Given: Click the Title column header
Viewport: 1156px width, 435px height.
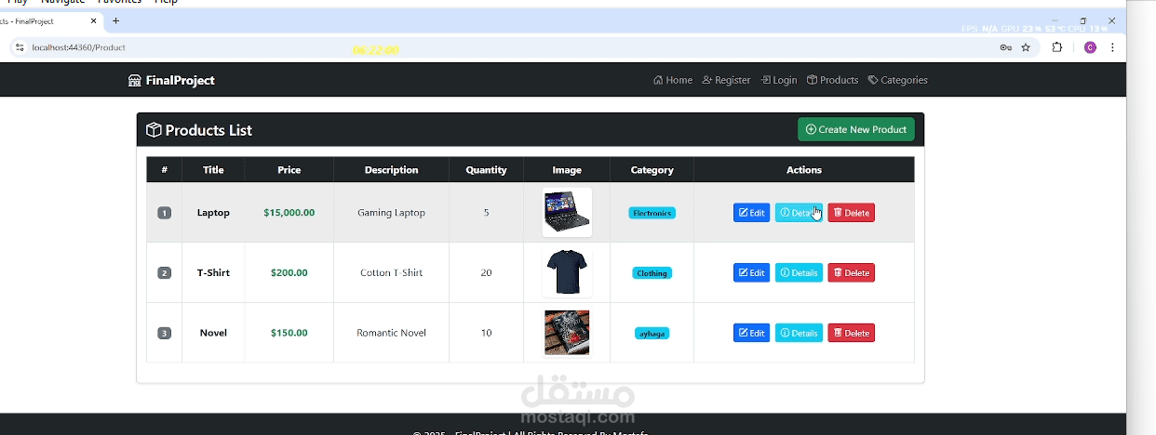Looking at the screenshot, I should (213, 170).
